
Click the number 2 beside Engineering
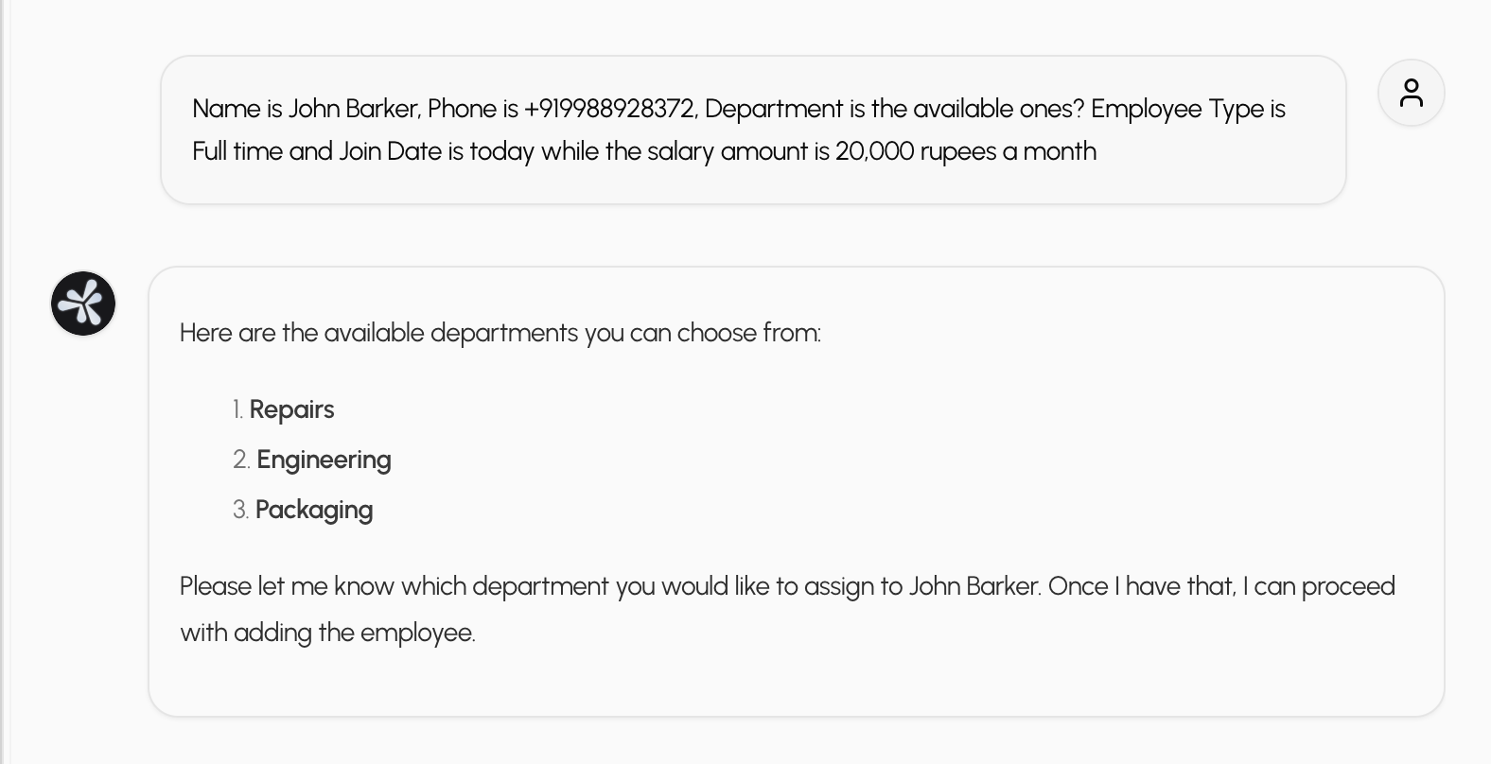(x=239, y=460)
